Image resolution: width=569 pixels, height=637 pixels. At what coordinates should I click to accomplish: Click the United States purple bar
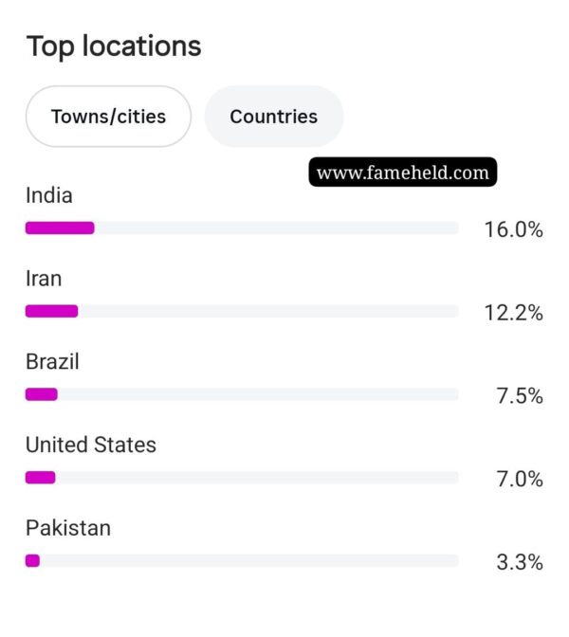[x=40, y=478]
